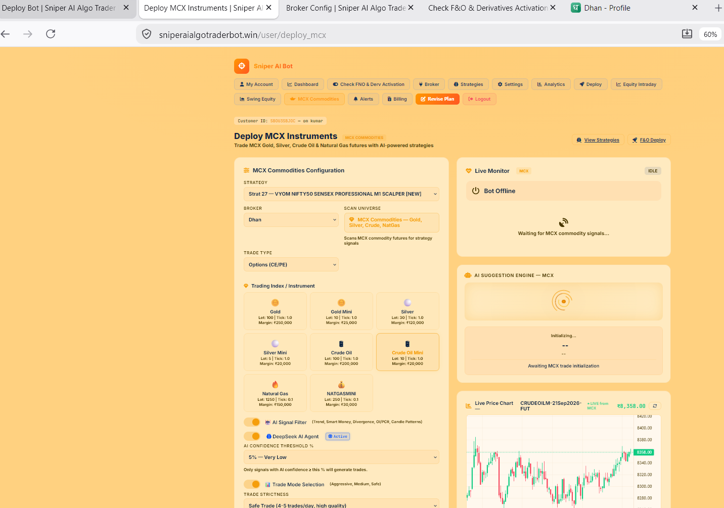Click the Scan Universe MCX Commodities box
Screen dimensions: 724x508
coord(391,222)
